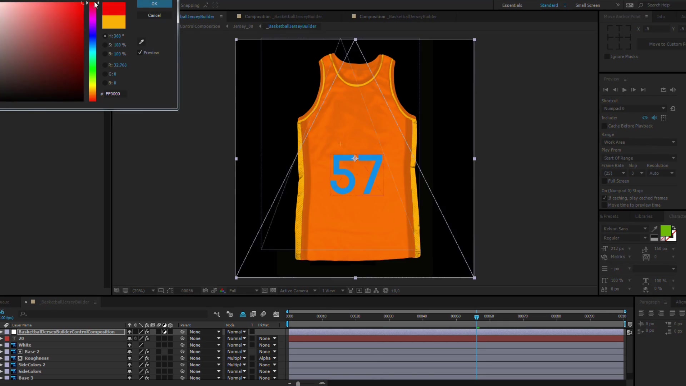Toggle the pixel aspect ratio correction icon

point(351,291)
